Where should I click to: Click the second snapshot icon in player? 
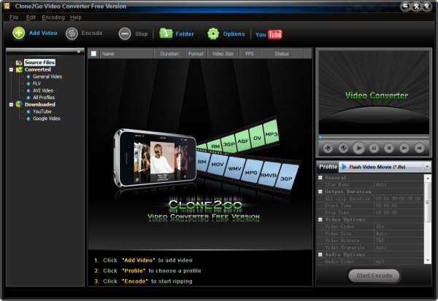[x=343, y=148]
